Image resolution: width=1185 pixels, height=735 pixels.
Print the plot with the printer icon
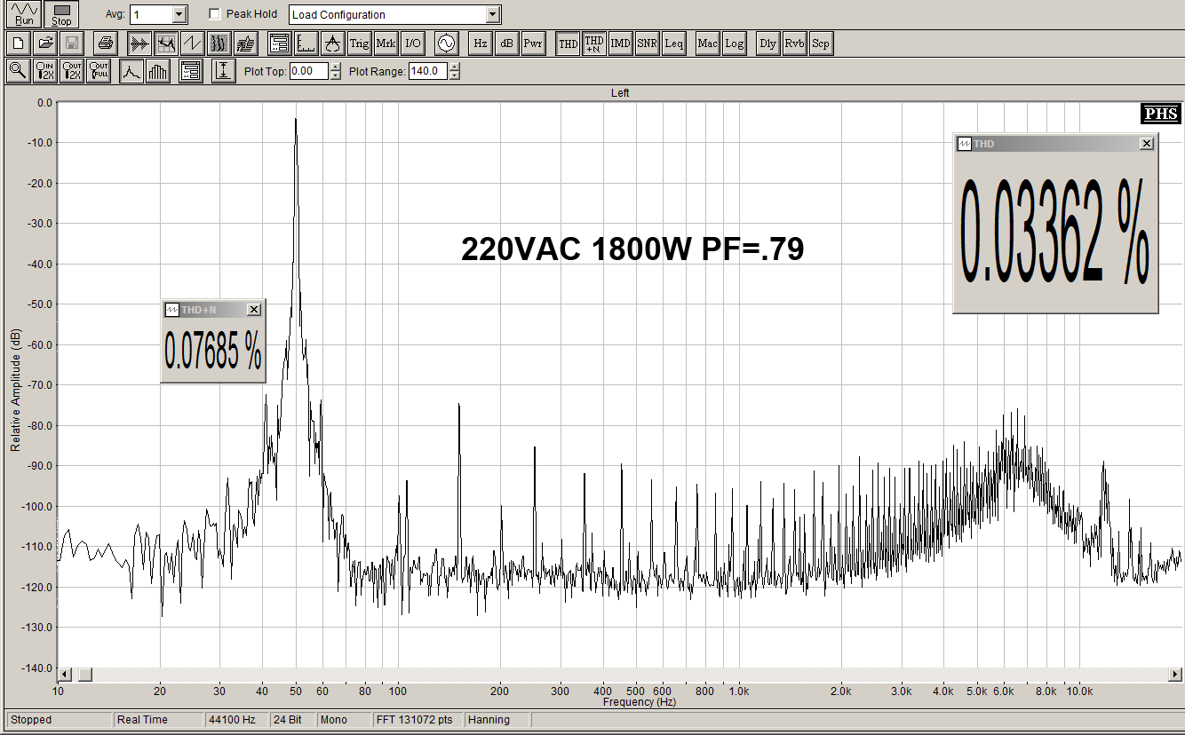(x=105, y=43)
